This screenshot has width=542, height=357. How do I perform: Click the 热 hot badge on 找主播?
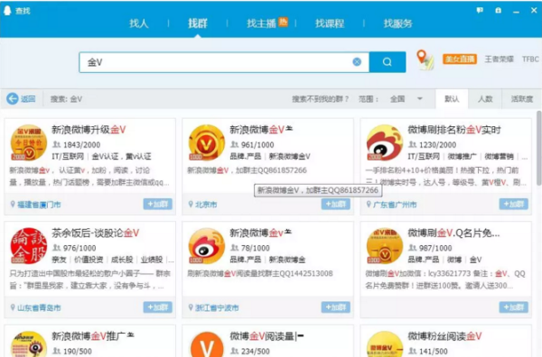(x=283, y=22)
